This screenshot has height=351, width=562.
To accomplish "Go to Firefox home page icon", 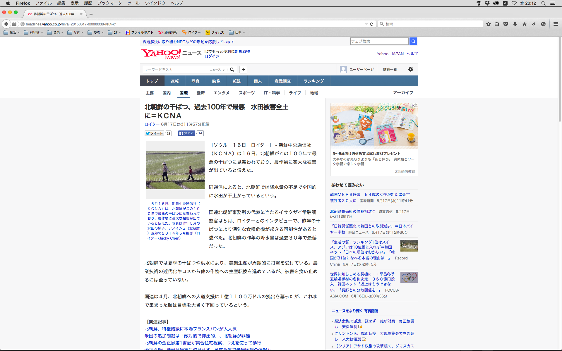I will (x=524, y=24).
